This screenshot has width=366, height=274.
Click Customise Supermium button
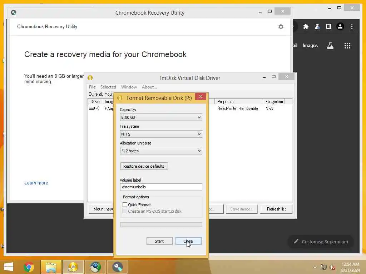pyautogui.click(x=321, y=242)
